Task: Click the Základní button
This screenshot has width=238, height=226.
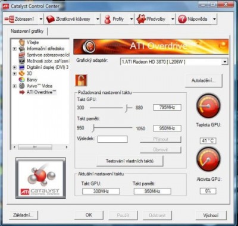Action: (23, 215)
